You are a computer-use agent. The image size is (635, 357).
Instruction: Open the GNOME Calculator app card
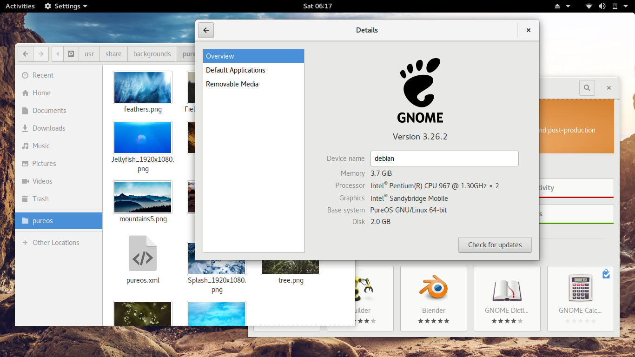[581, 298]
